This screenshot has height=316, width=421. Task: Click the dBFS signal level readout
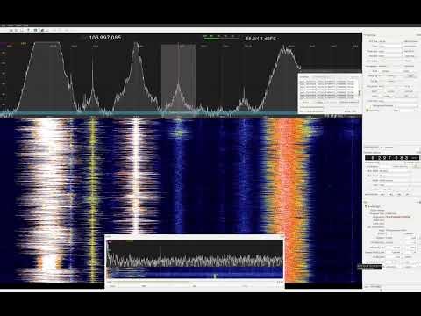pyautogui.click(x=260, y=39)
